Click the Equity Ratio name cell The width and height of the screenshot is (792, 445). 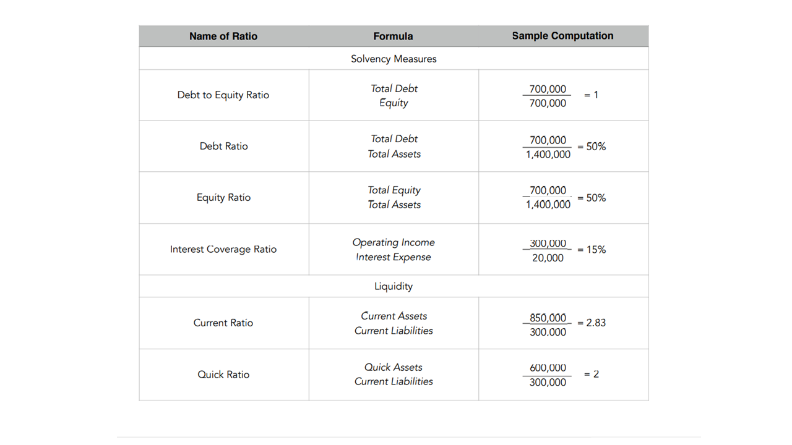point(223,198)
